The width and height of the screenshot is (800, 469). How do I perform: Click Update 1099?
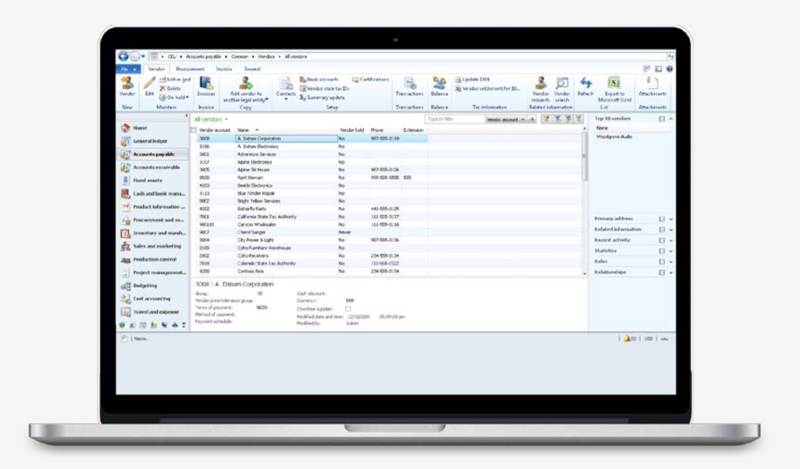(472, 79)
